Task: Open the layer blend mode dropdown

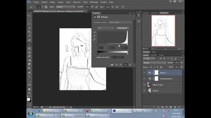Action: [x=154, y=63]
